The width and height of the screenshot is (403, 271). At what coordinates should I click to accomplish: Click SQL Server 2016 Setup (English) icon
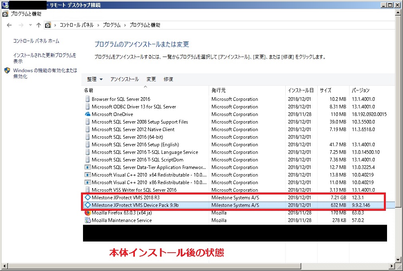pyautogui.click(x=87, y=145)
